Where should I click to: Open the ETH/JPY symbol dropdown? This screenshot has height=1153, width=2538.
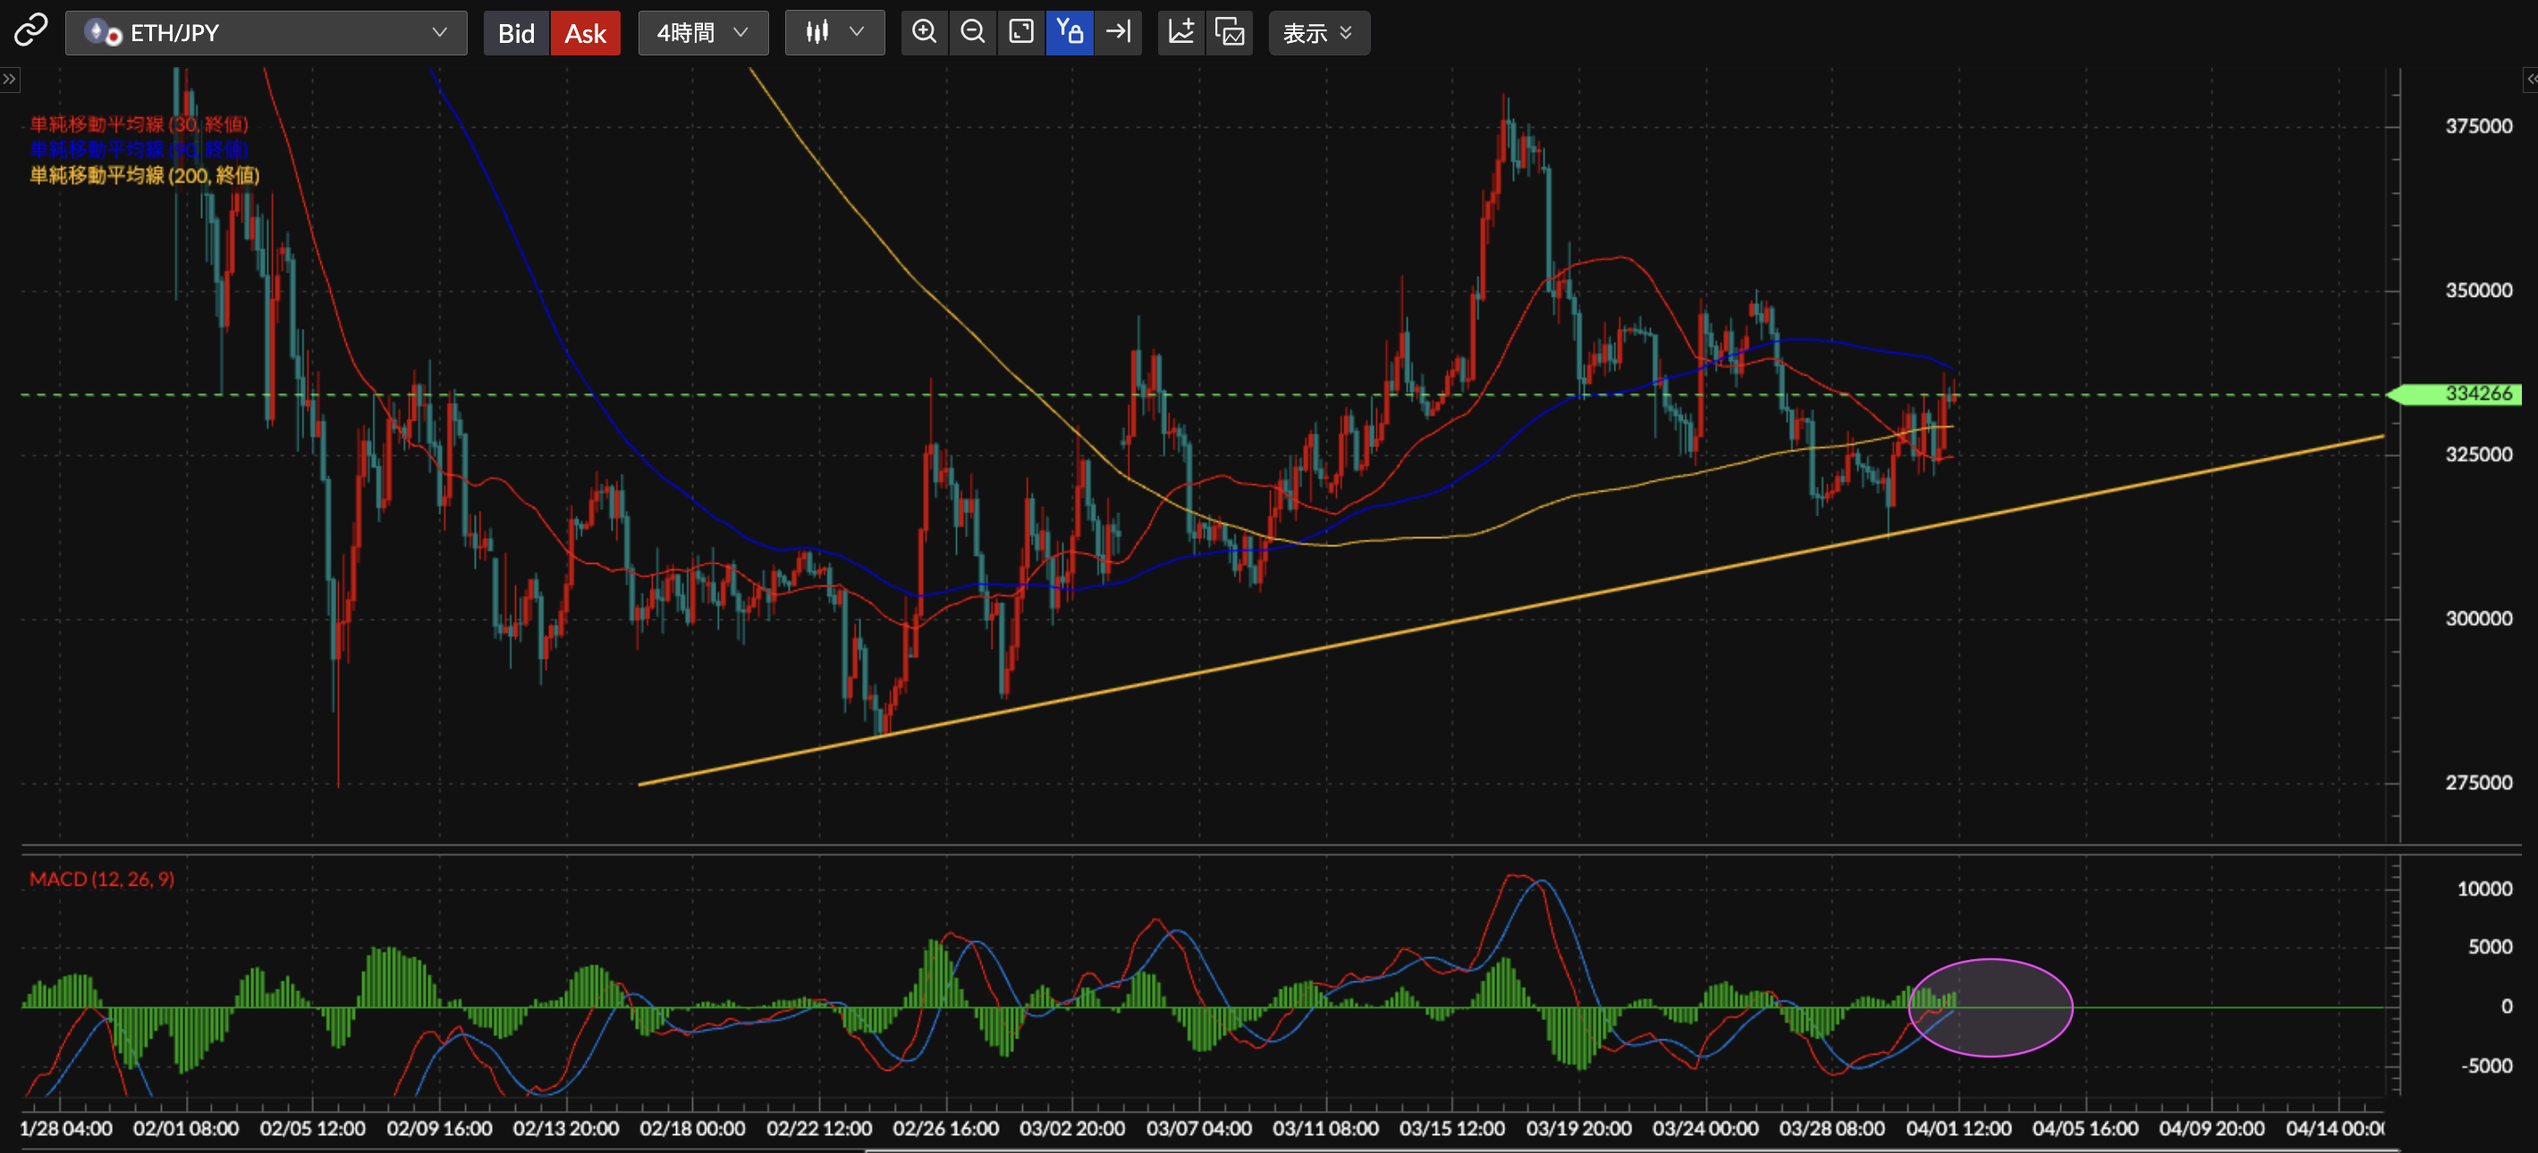tap(266, 32)
